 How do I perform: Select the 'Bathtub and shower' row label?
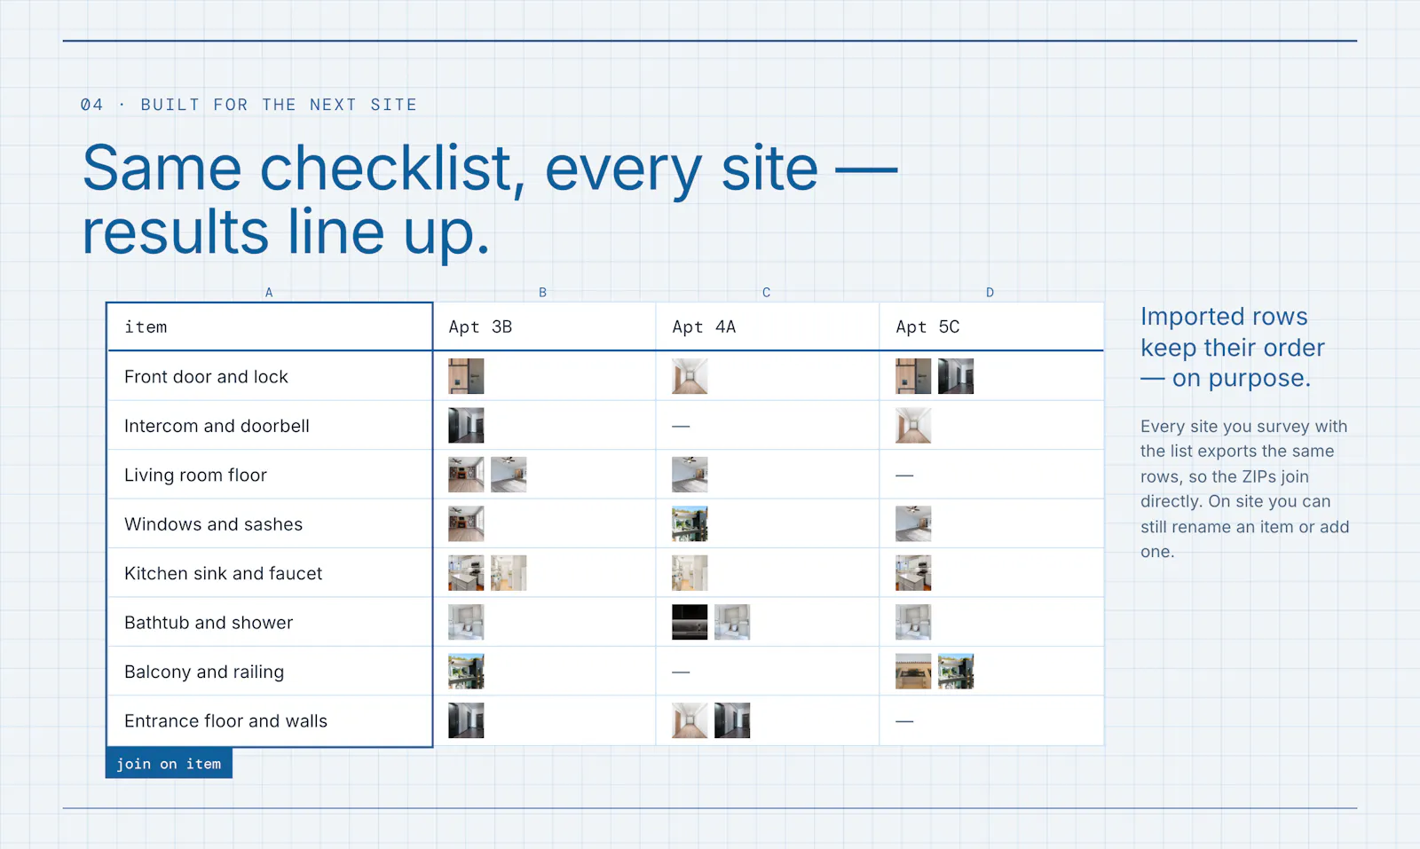[209, 623]
